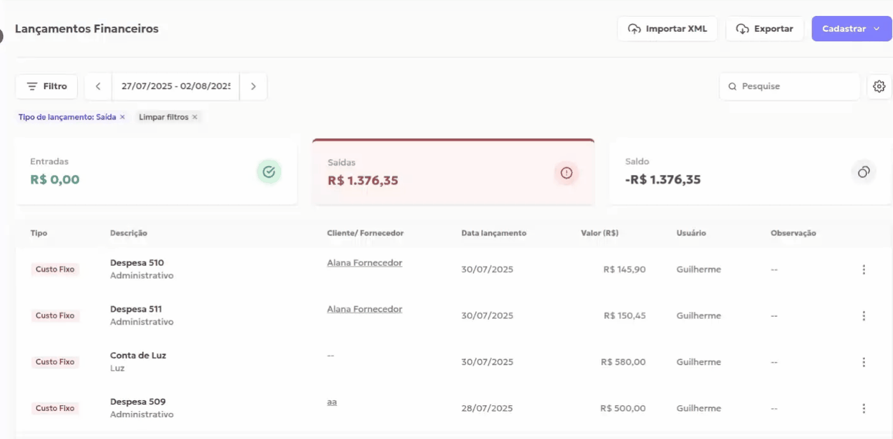Remove the 'Tipo de lançamento: Saída' filter chip
Image resolution: width=893 pixels, height=439 pixels.
coord(122,117)
